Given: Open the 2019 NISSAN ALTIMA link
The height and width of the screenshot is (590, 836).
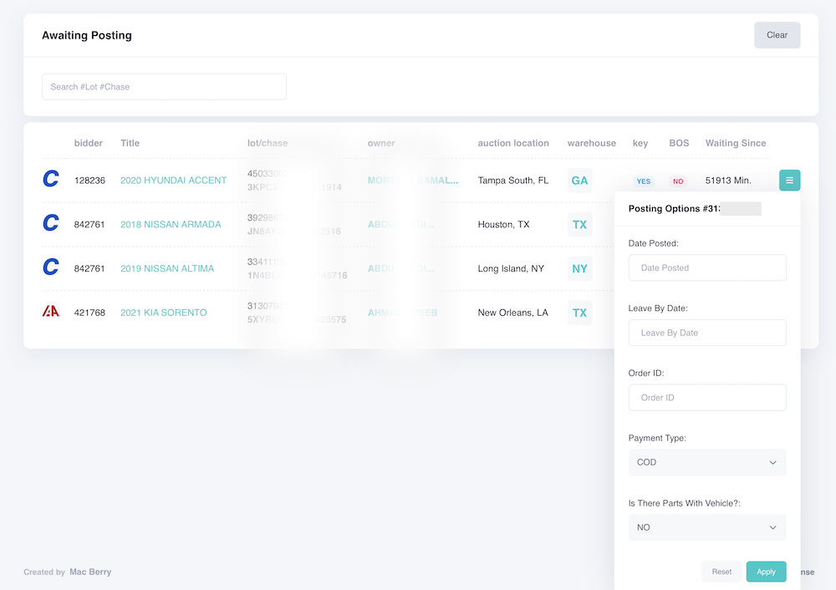Looking at the screenshot, I should coord(167,268).
